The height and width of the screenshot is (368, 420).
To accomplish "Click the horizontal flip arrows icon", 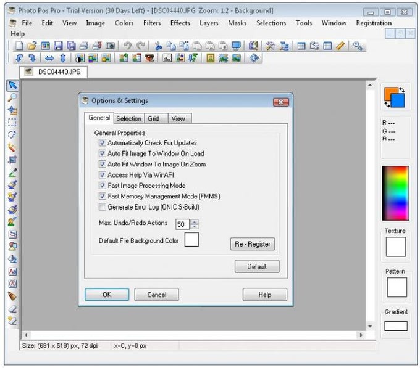I will 49,58.
